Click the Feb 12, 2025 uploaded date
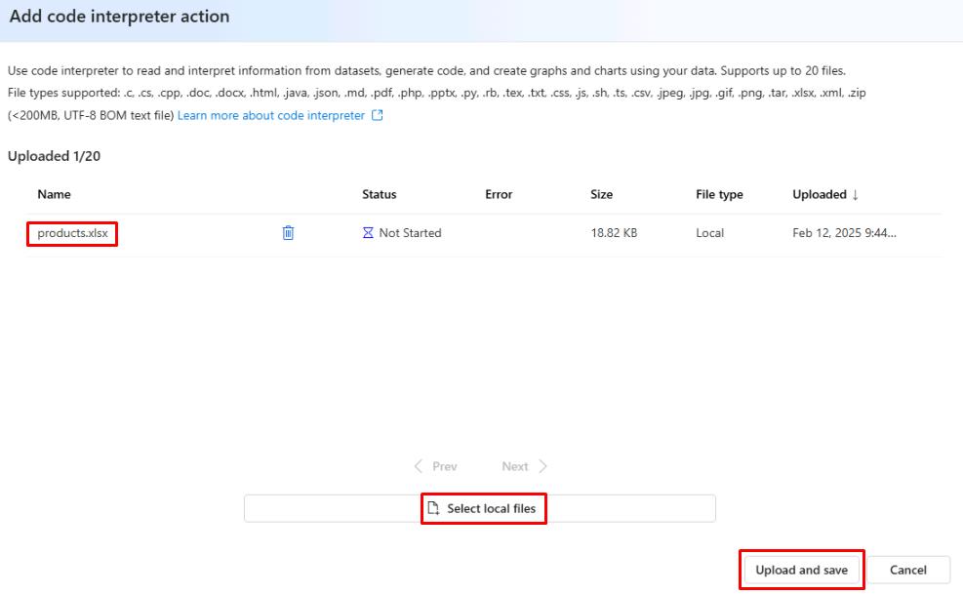The width and height of the screenshot is (963, 594). pos(843,233)
